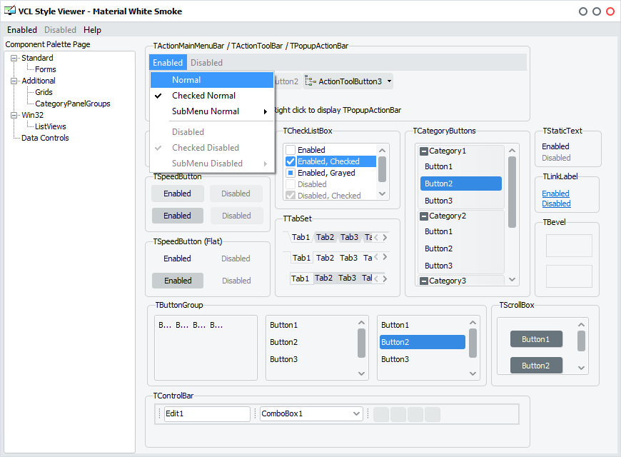Select the Data Controls tree item

(x=45, y=138)
